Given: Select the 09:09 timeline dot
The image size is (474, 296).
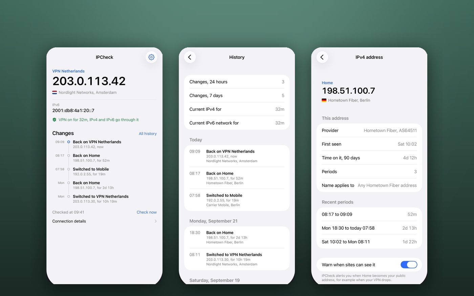Looking at the screenshot, I should (x=69, y=142).
